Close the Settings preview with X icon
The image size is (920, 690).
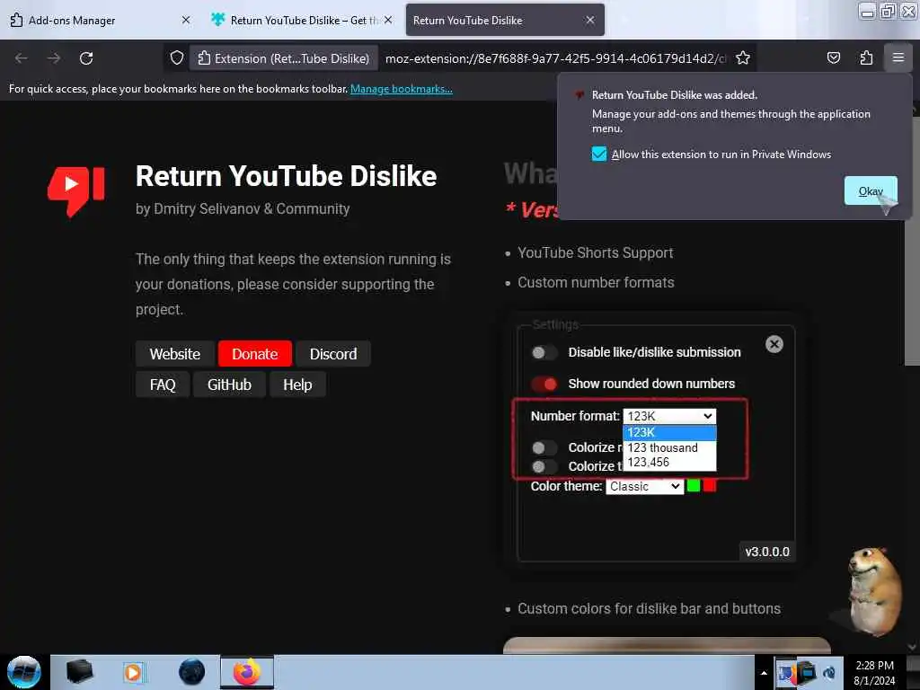coord(774,344)
